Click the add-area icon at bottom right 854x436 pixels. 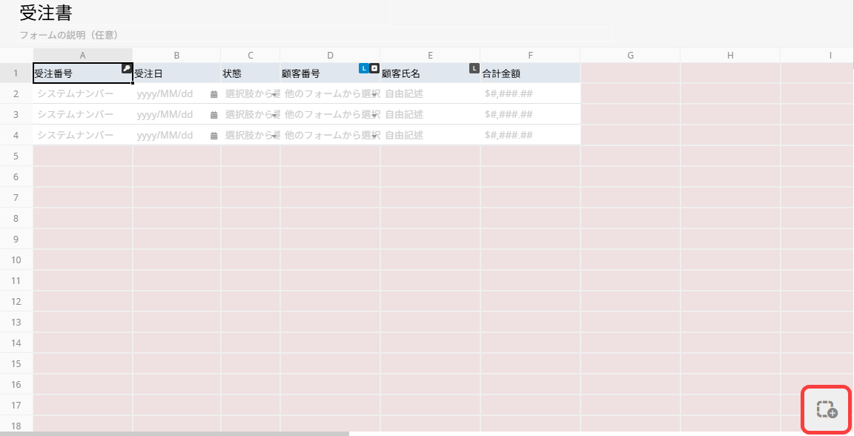click(826, 409)
